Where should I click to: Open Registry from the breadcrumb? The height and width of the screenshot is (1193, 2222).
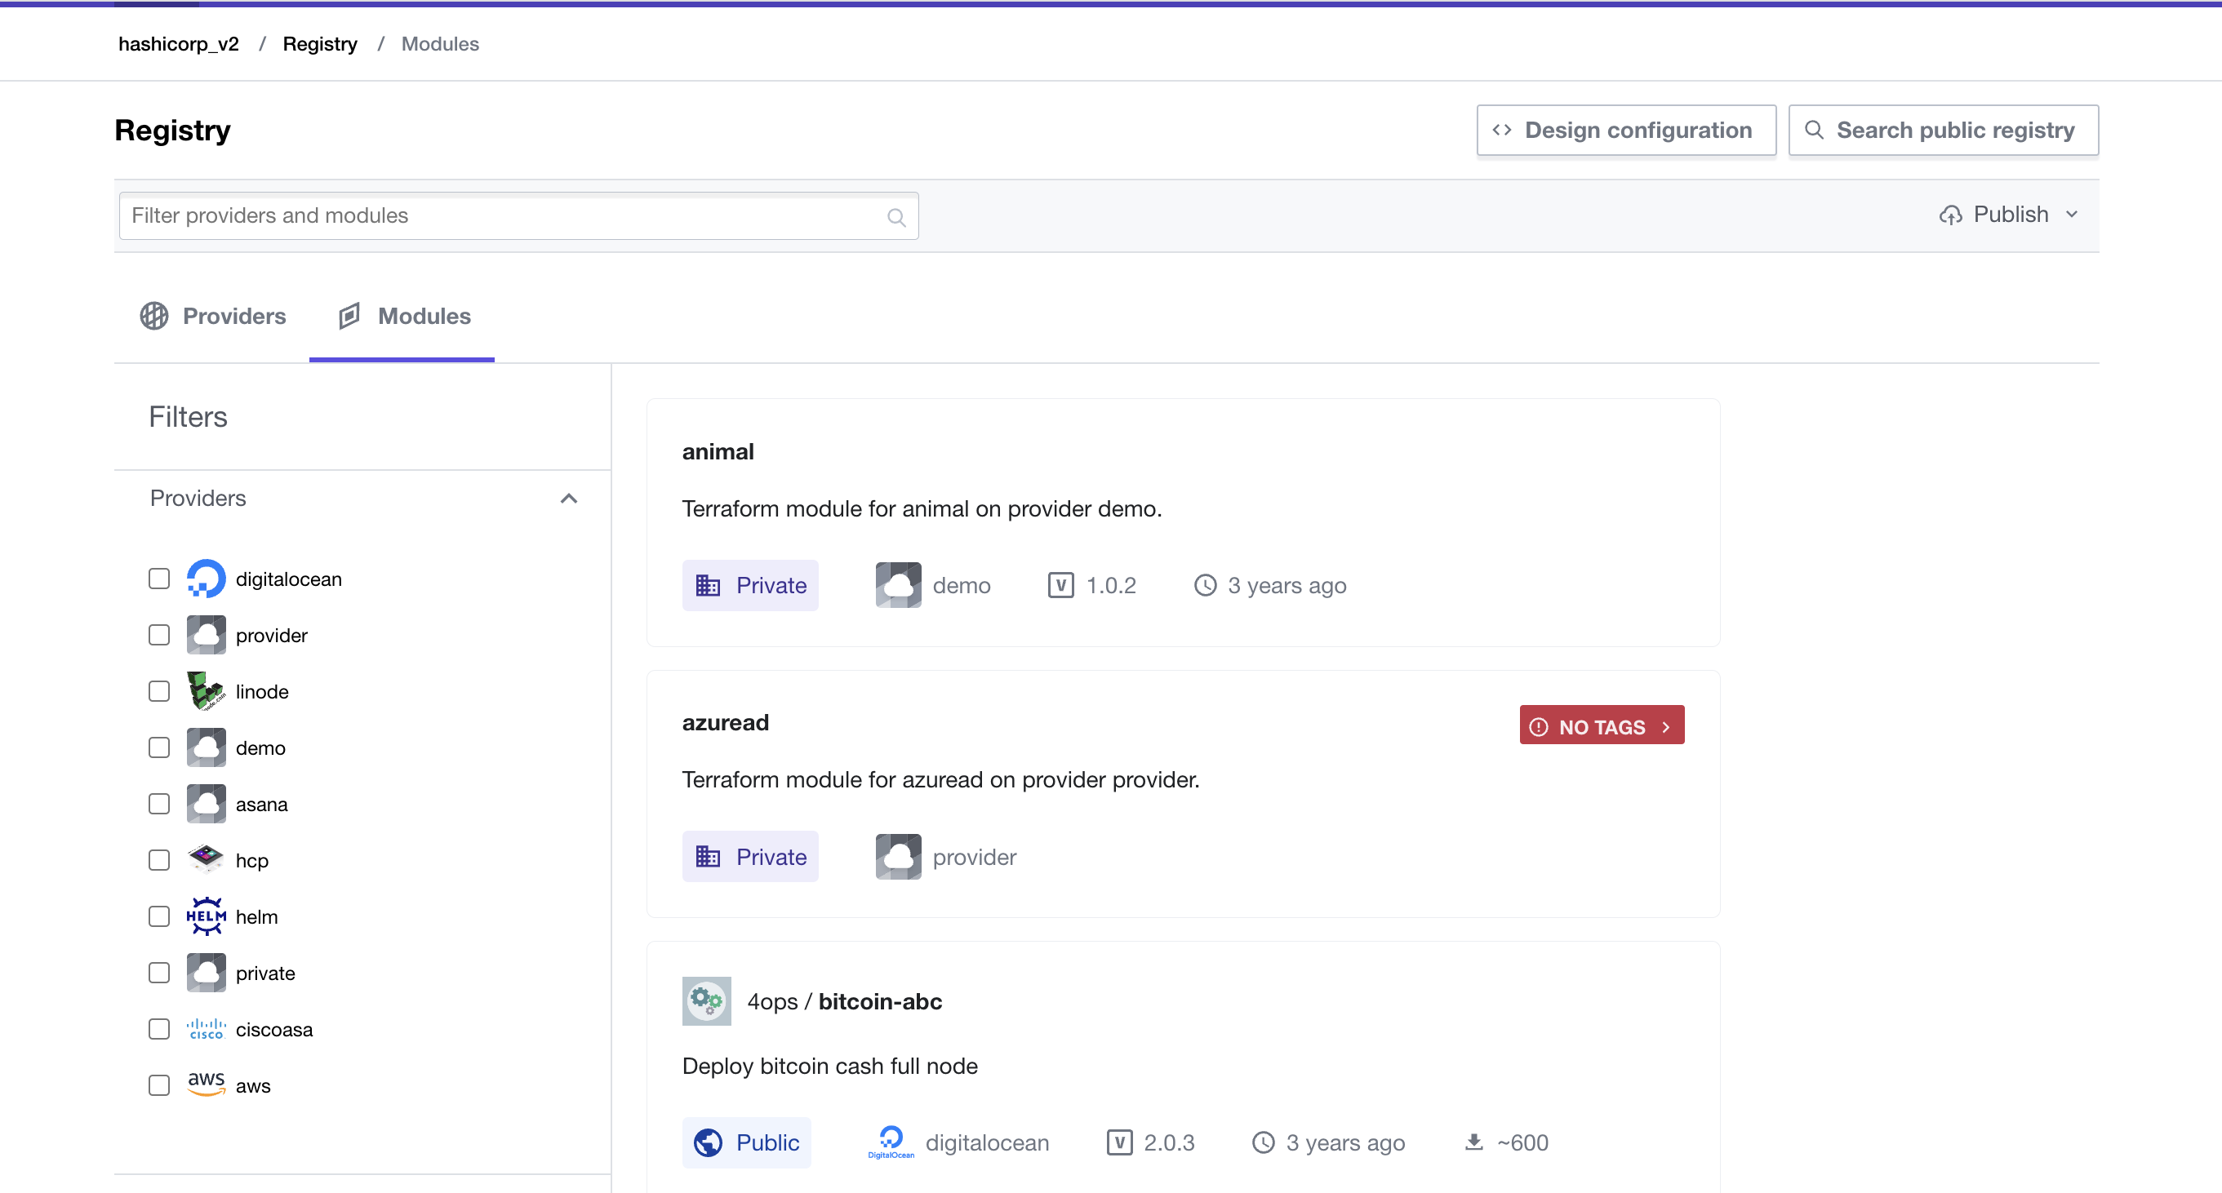(x=320, y=43)
